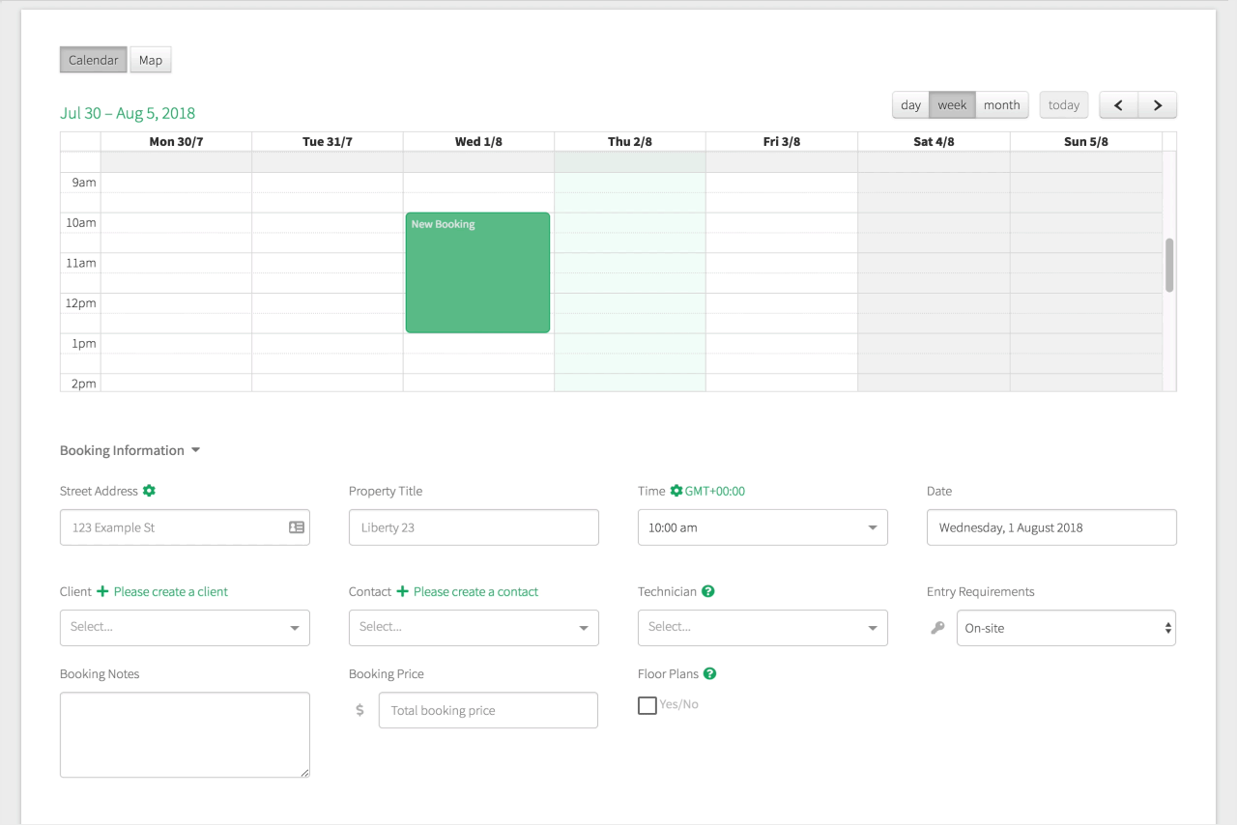Click the 1pm time label

(84, 344)
